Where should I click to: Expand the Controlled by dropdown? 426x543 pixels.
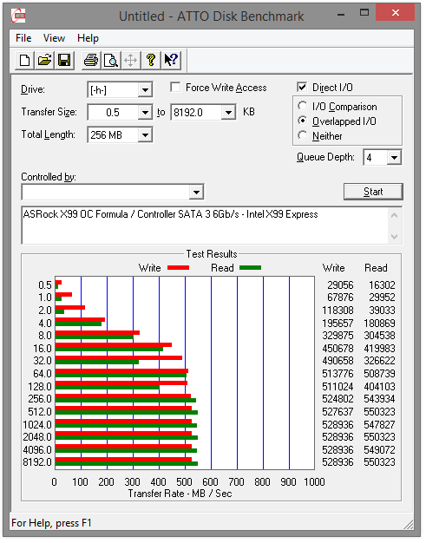196,192
